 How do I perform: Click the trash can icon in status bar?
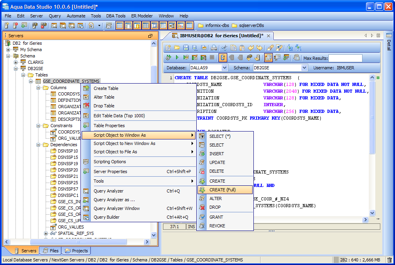[x=390, y=260]
